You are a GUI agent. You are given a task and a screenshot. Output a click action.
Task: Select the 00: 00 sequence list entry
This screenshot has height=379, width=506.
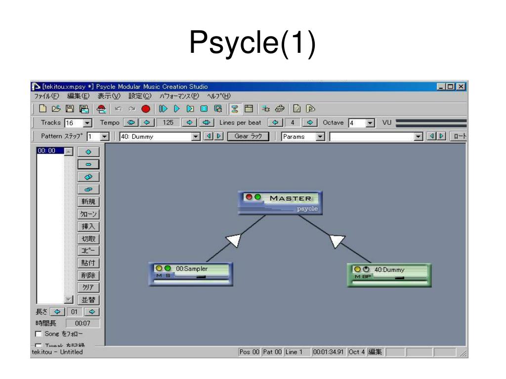click(x=50, y=151)
